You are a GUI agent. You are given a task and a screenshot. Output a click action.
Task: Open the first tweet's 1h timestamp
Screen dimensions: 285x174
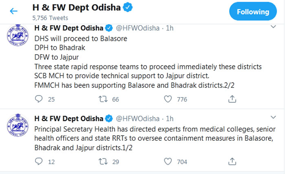click(x=170, y=28)
